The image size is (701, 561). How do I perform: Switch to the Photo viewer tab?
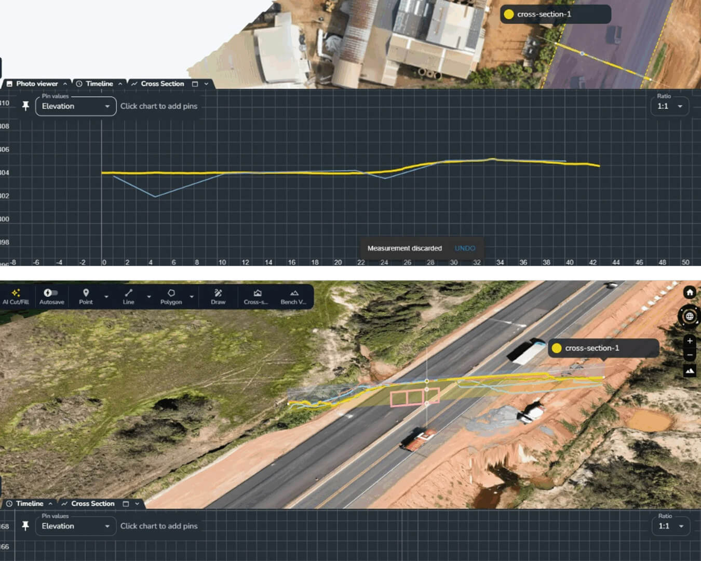(x=36, y=84)
